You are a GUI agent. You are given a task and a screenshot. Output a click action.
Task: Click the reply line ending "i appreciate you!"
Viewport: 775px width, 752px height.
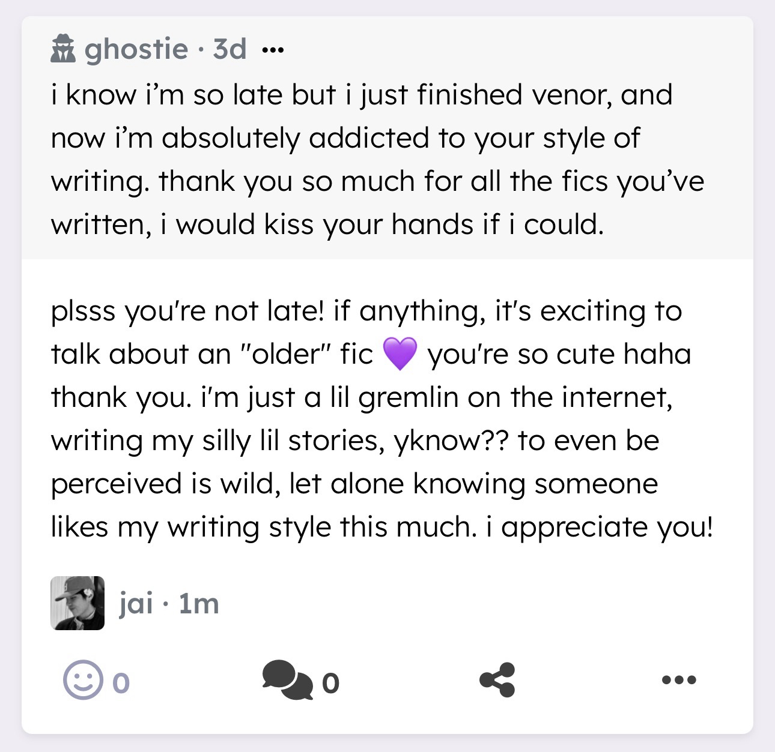pyautogui.click(x=382, y=527)
